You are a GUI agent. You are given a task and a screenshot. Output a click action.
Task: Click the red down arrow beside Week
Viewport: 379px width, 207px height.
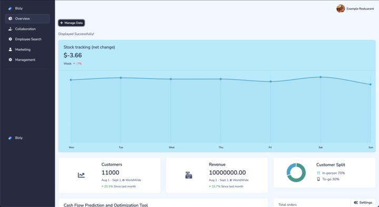click(x=74, y=64)
